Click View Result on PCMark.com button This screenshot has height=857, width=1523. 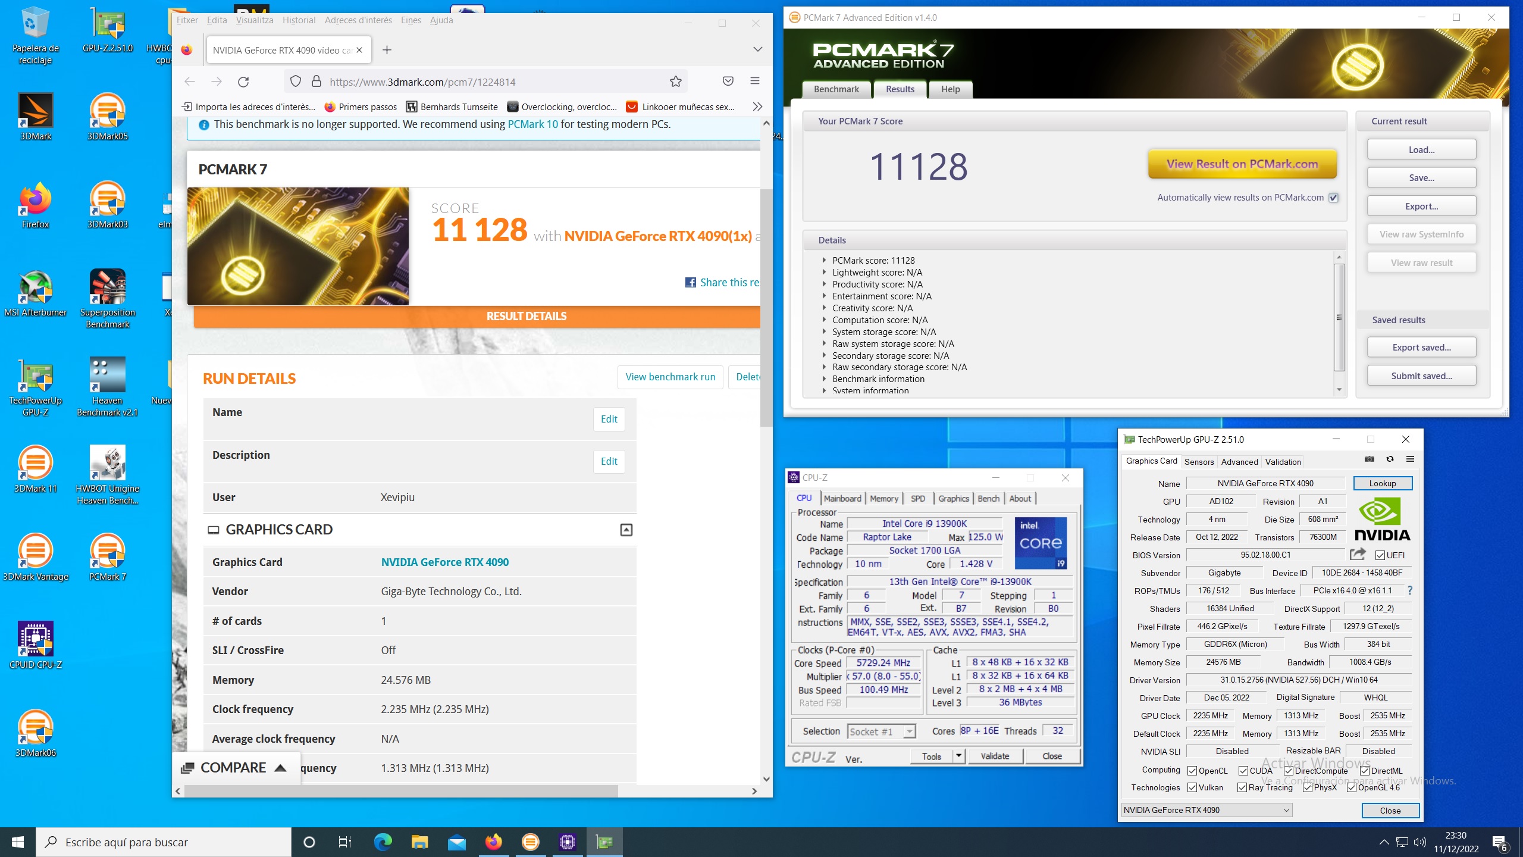1242,164
